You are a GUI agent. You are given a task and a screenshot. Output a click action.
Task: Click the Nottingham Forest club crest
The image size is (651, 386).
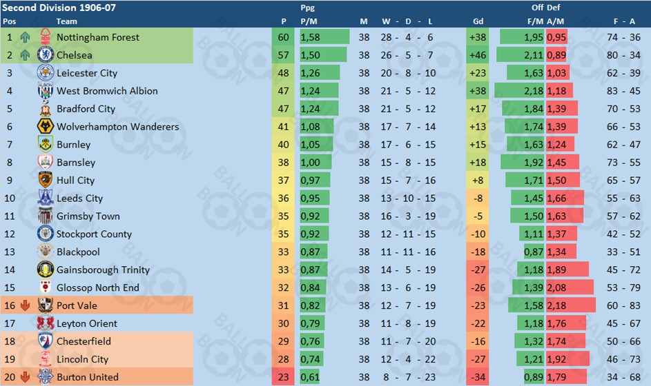point(46,37)
